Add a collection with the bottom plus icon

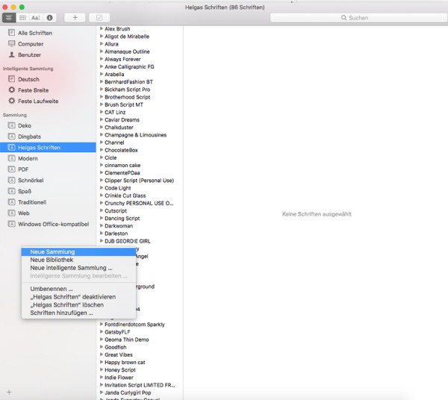click(x=9, y=392)
